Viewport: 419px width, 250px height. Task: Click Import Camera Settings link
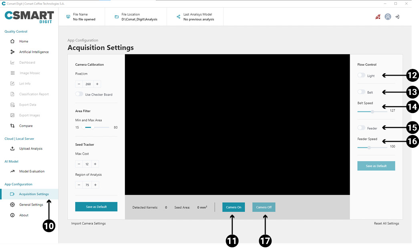point(88,224)
